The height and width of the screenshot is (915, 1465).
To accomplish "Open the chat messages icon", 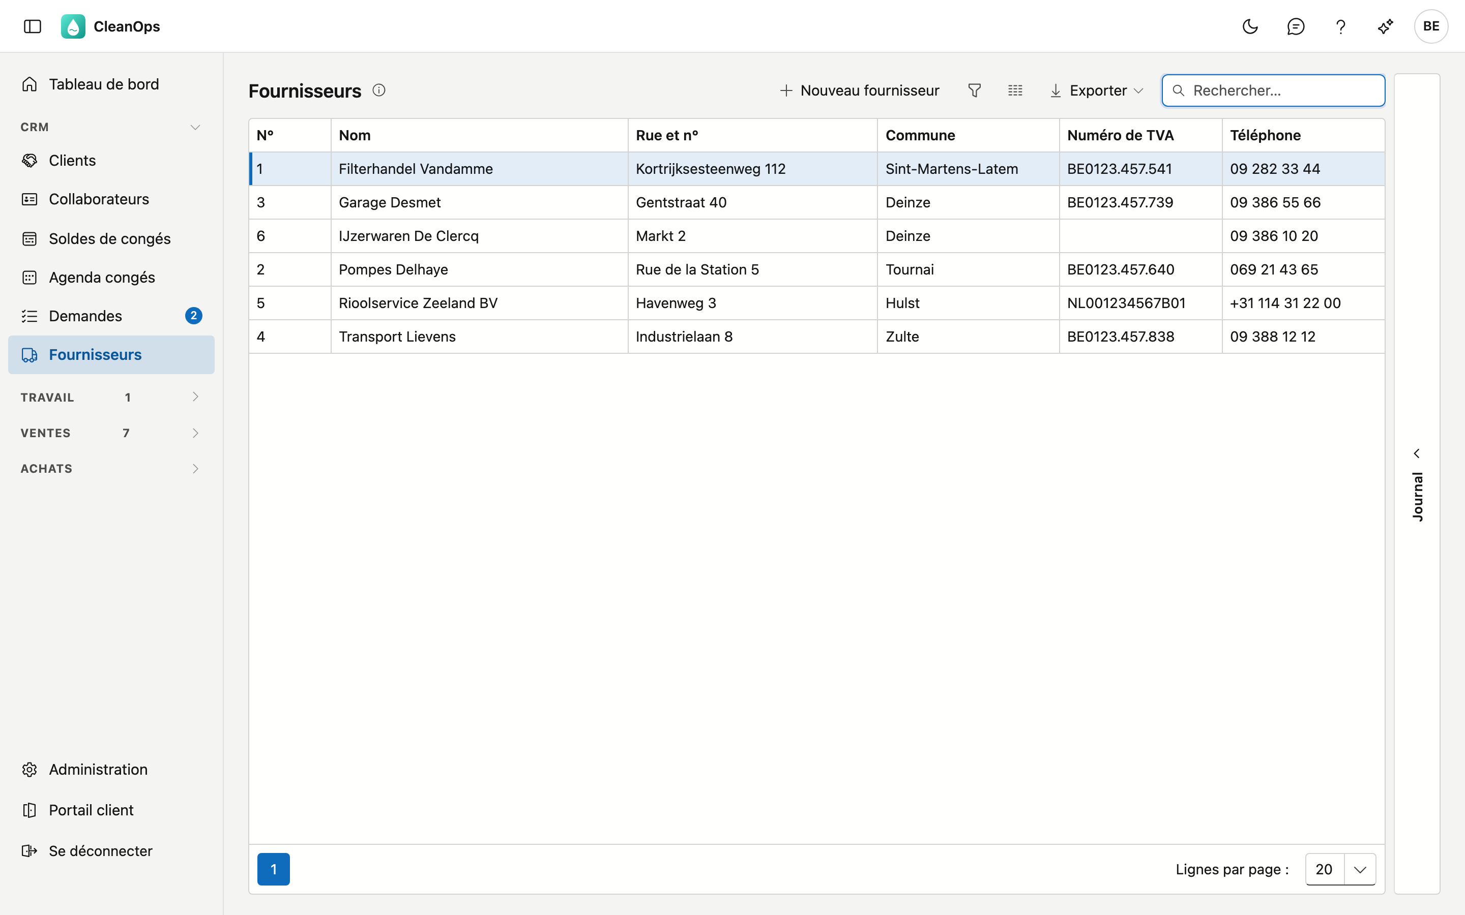I will point(1296,26).
